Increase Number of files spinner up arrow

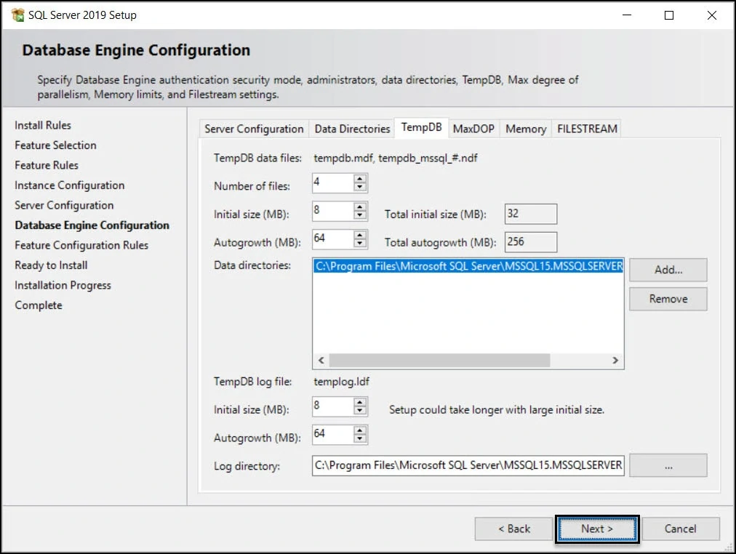click(x=360, y=179)
